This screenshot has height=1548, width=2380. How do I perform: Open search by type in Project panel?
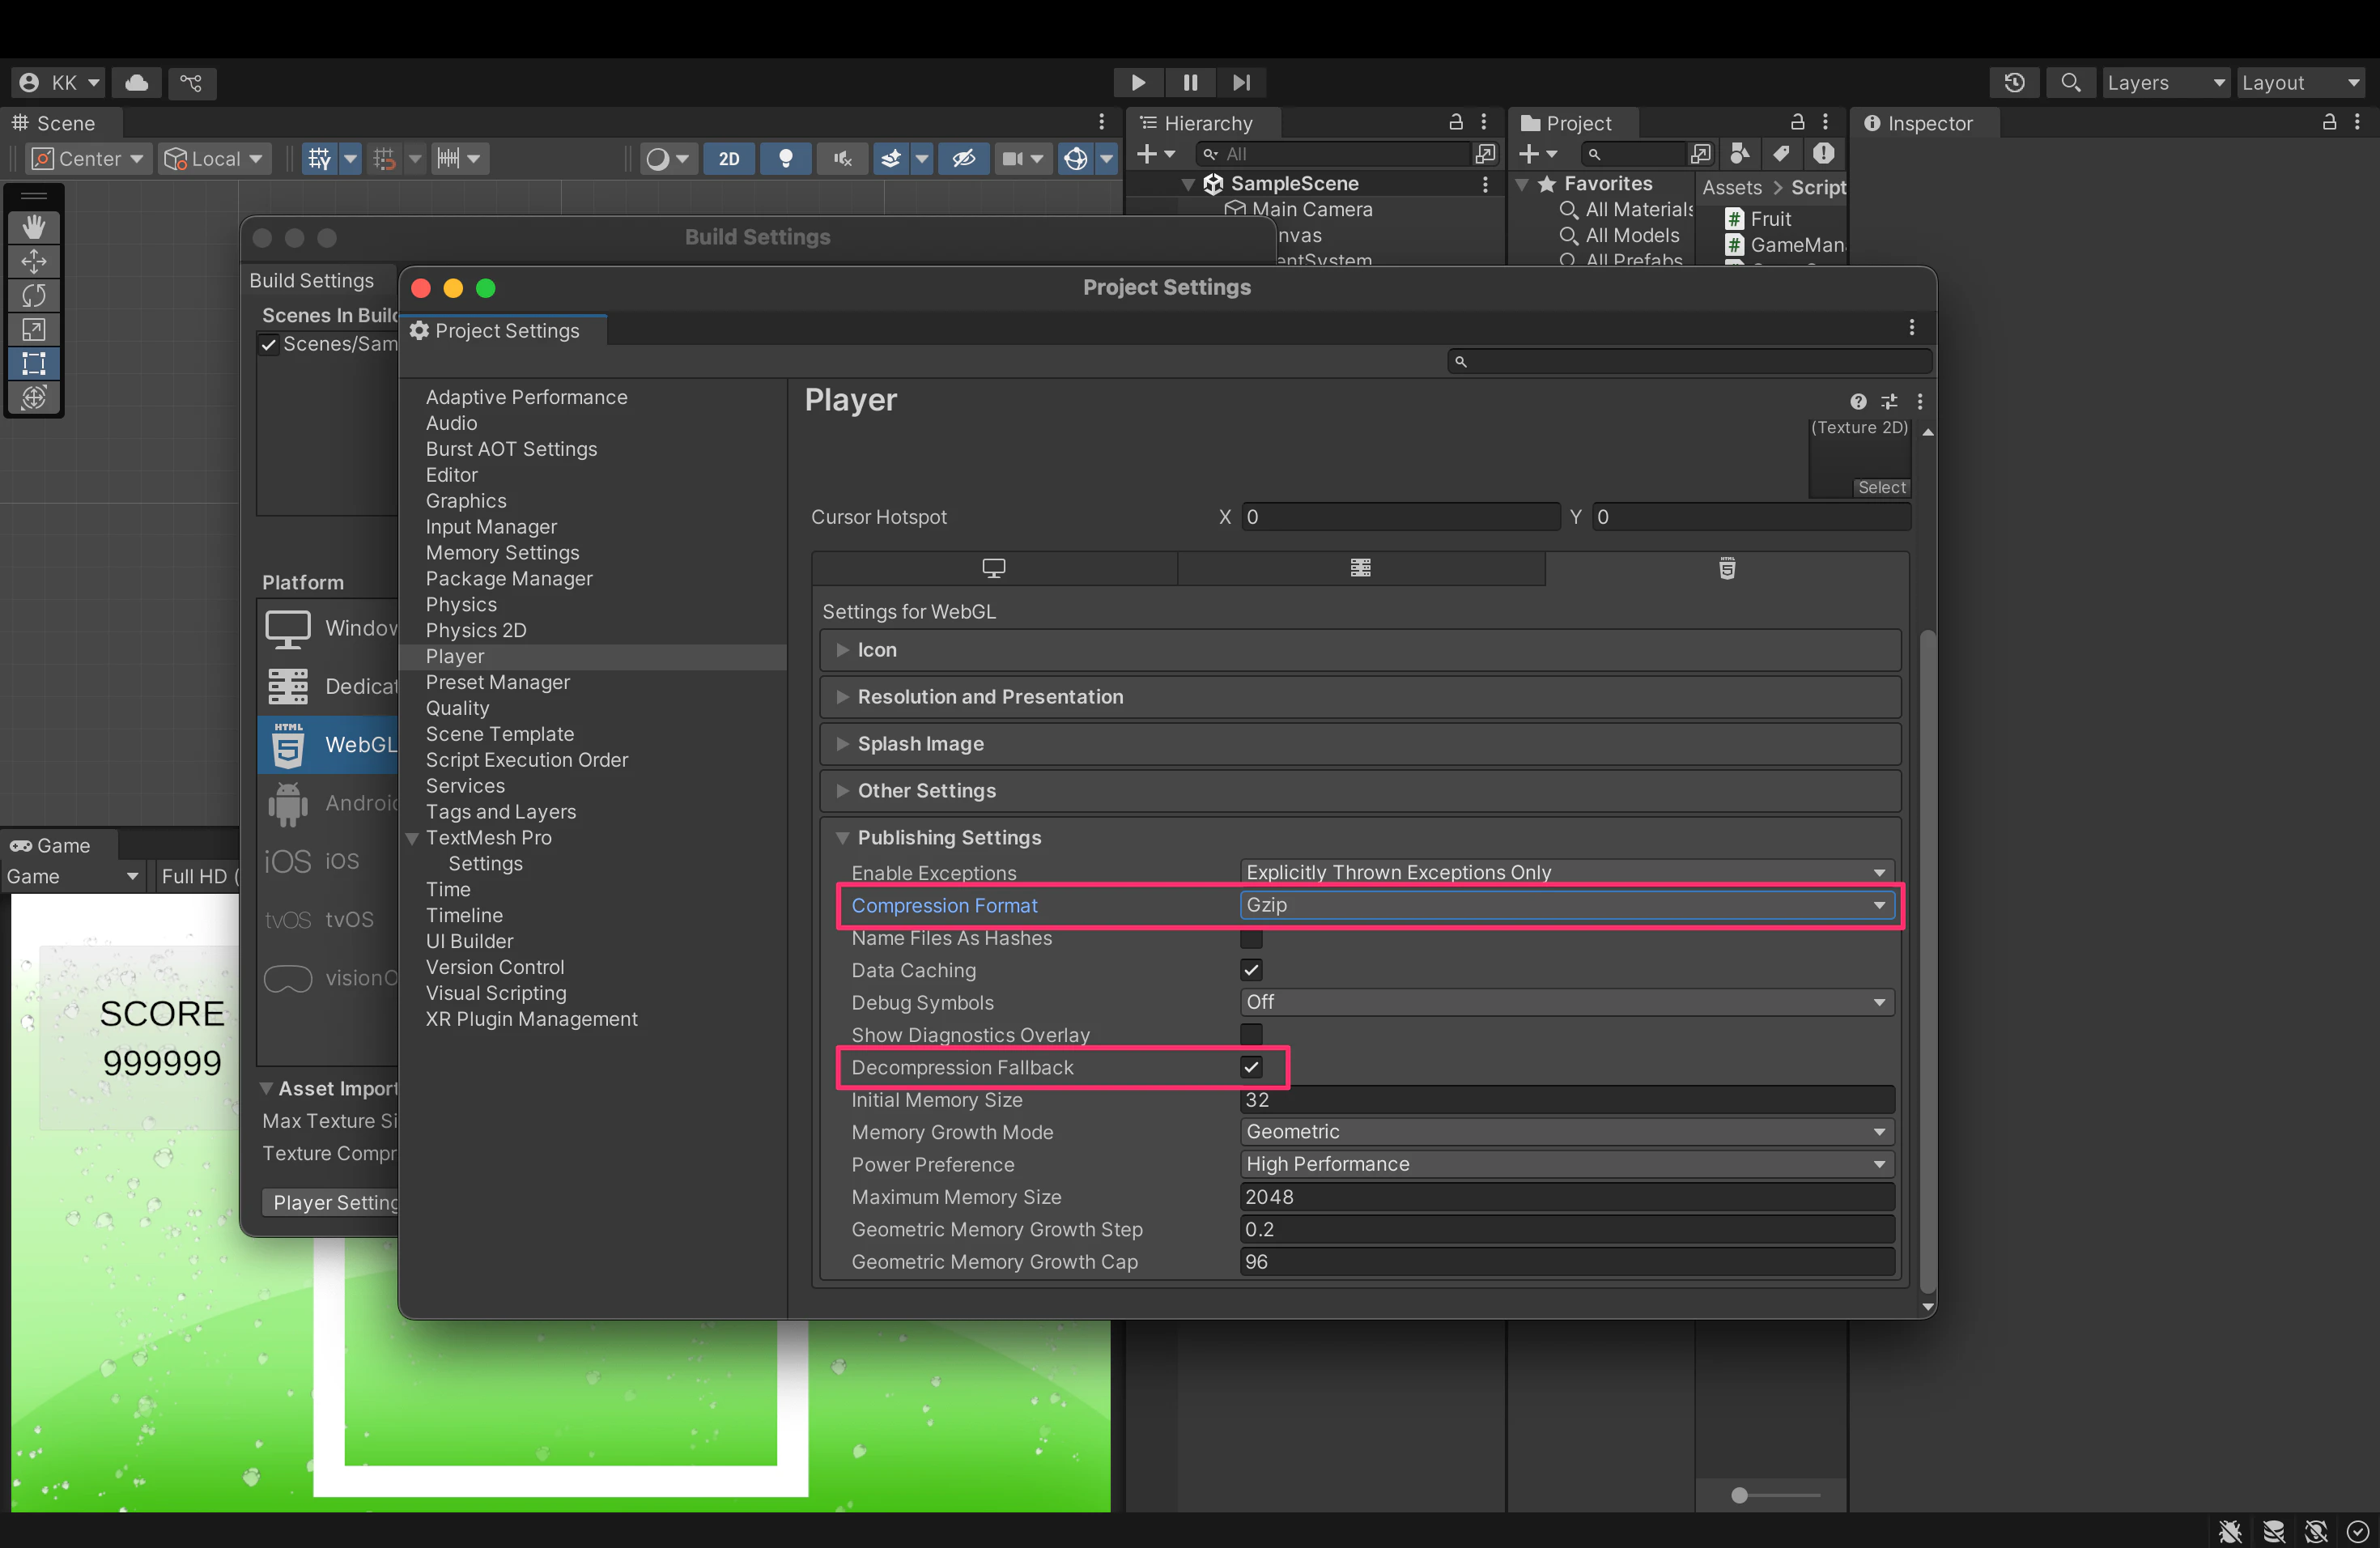pos(1741,154)
